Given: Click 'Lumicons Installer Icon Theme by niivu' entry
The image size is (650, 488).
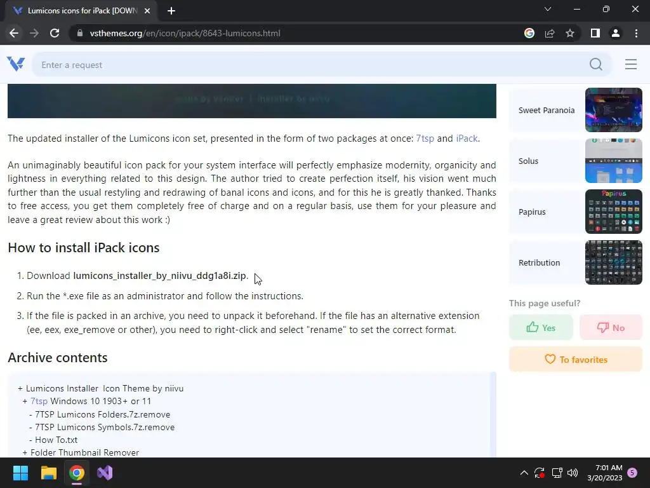Looking at the screenshot, I should click(105, 389).
